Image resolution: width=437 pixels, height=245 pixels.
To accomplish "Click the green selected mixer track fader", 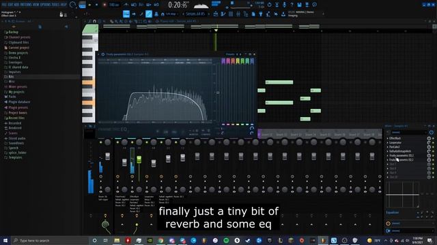I will [x=139, y=159].
